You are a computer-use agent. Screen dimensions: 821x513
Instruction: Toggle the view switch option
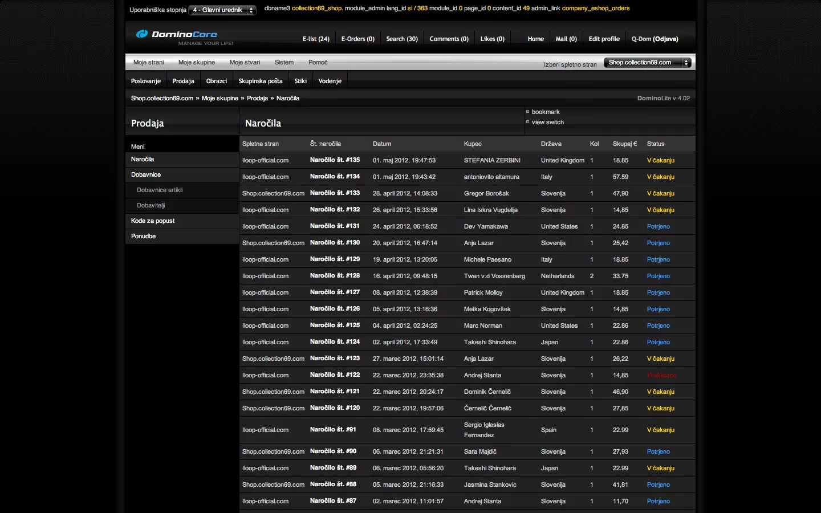547,123
